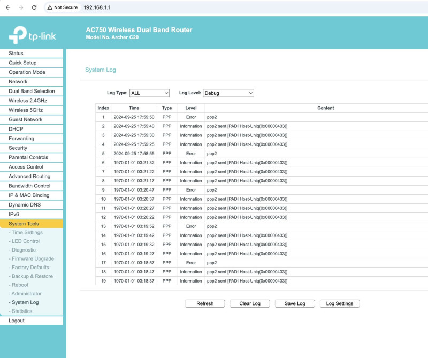Image resolution: width=428 pixels, height=358 pixels.
Task: Click Logout in the sidebar
Action: coord(32,321)
